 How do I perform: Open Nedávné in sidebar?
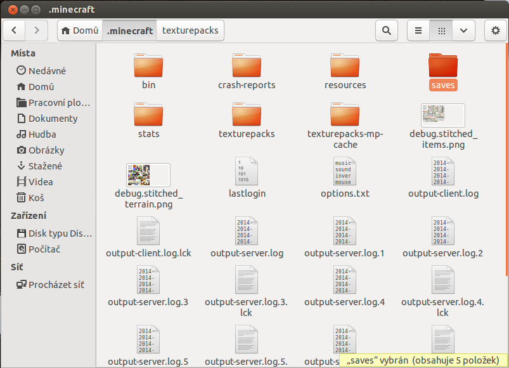pos(47,71)
